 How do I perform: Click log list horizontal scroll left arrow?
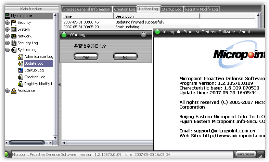point(64,143)
